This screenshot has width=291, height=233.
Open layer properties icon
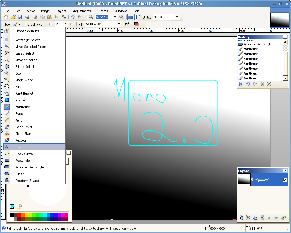tap(283, 217)
